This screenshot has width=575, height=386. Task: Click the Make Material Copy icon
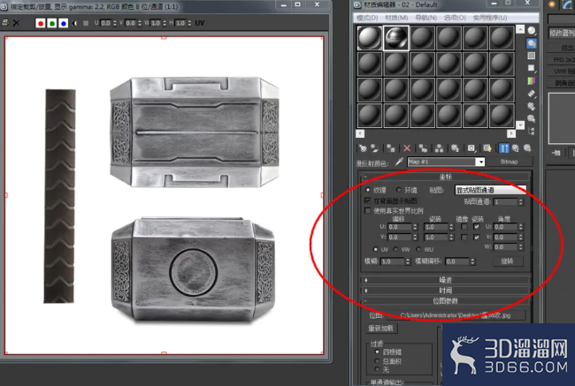tap(423, 148)
